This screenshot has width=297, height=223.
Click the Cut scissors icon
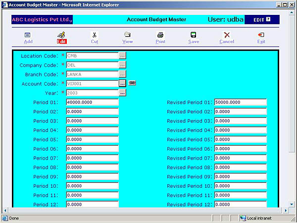[x=95, y=35]
